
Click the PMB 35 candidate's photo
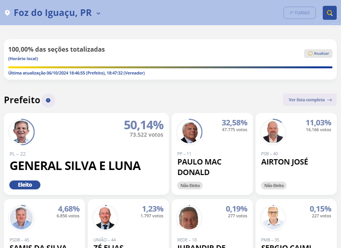click(273, 218)
